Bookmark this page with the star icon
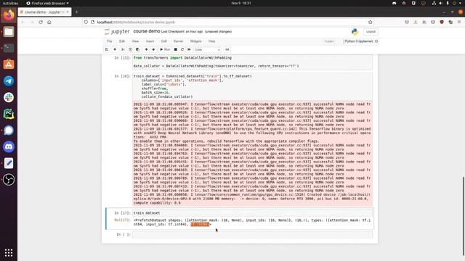 point(370,22)
